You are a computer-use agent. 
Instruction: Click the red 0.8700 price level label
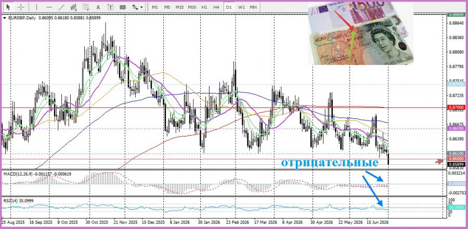point(456,107)
